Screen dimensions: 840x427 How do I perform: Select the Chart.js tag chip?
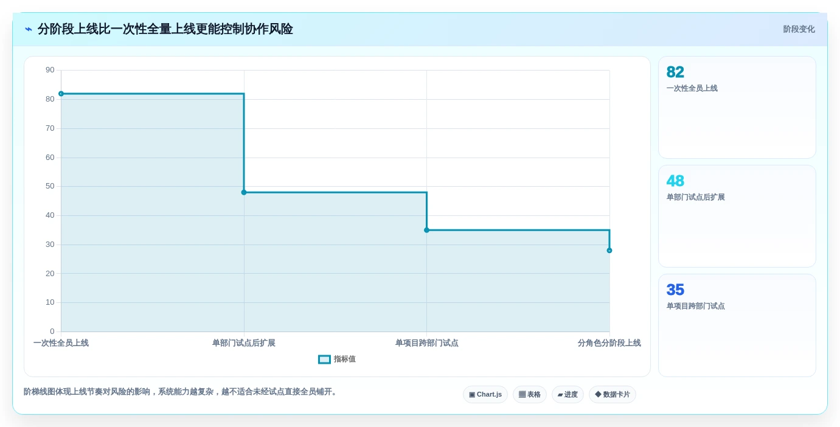[485, 395]
